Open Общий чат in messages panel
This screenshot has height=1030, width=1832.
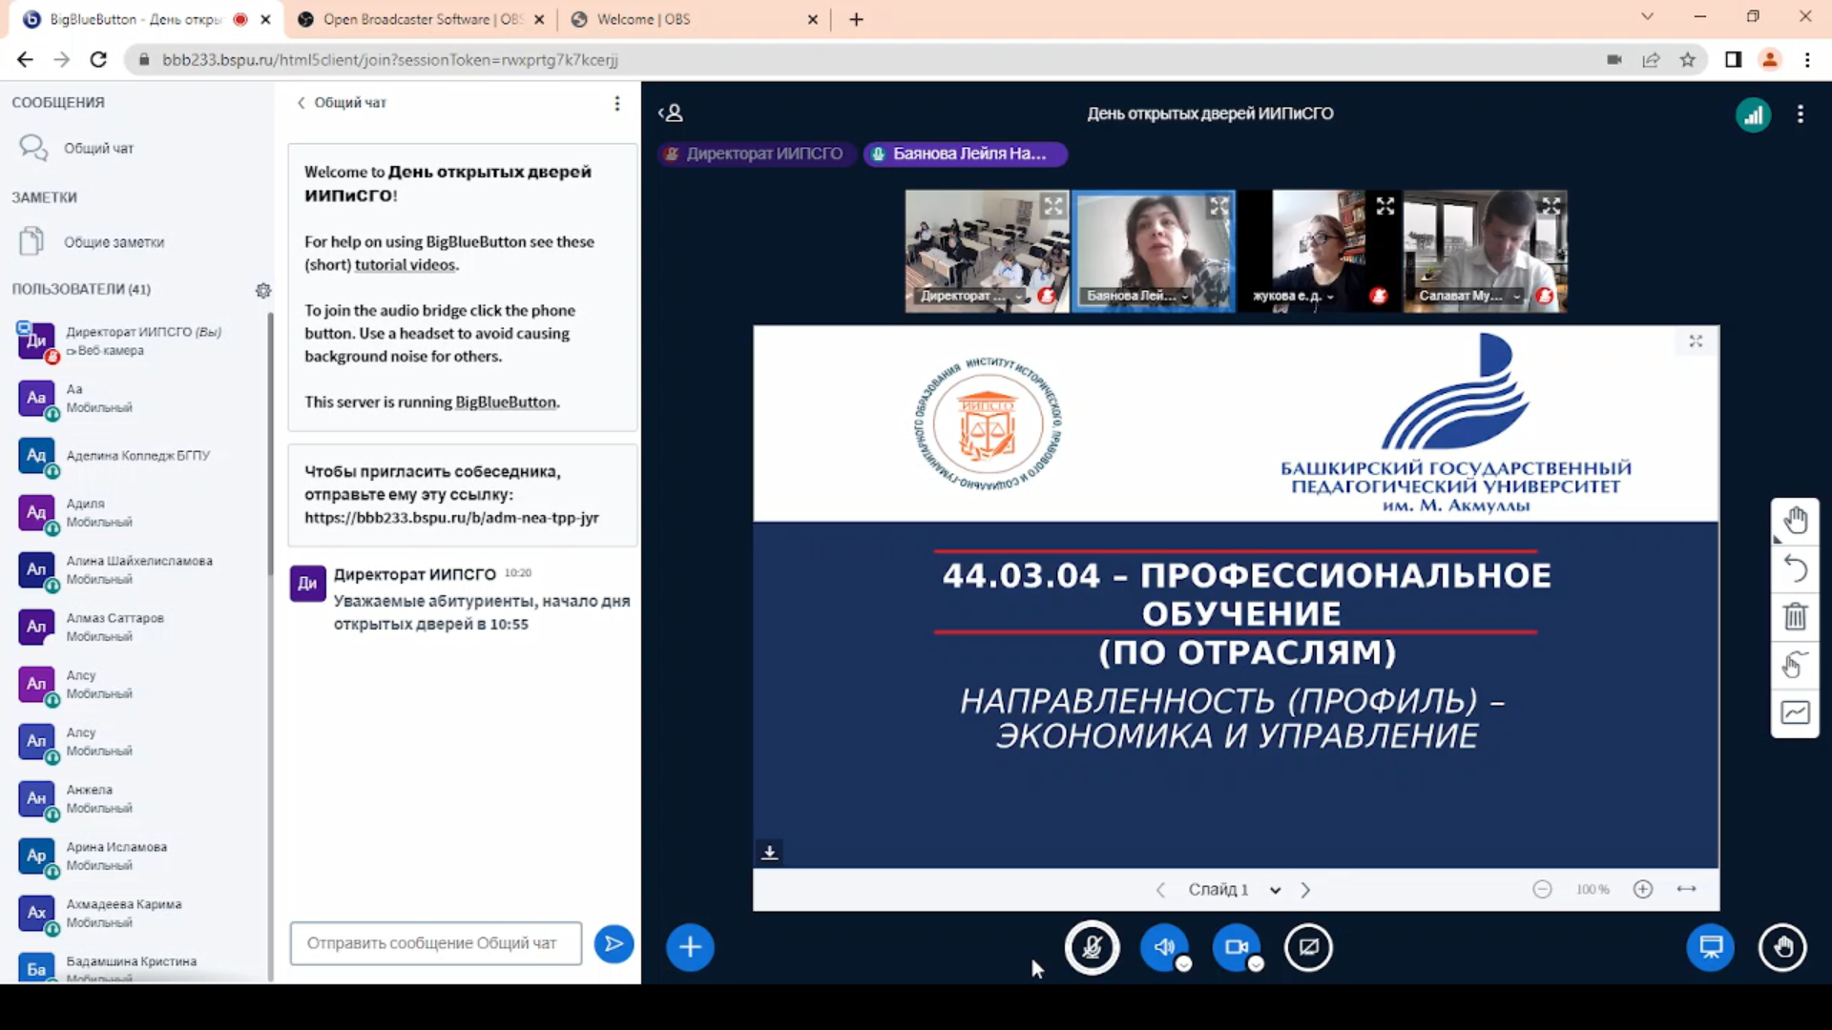(98, 149)
